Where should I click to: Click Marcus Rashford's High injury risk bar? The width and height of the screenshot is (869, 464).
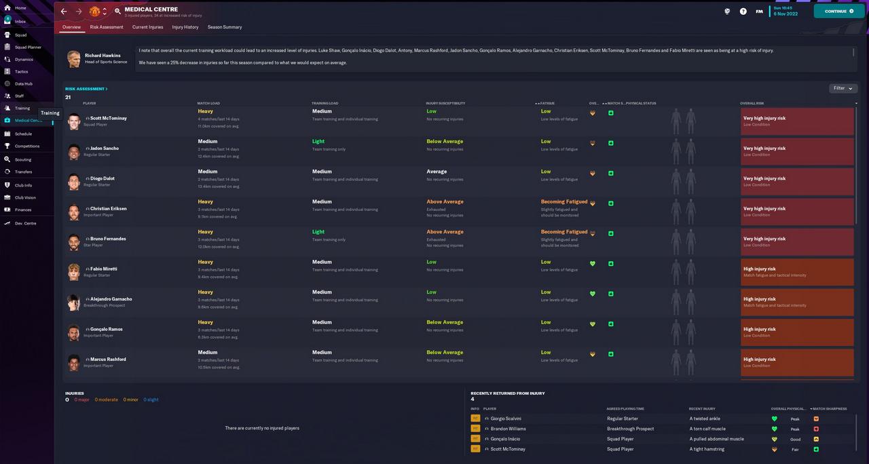pos(797,362)
